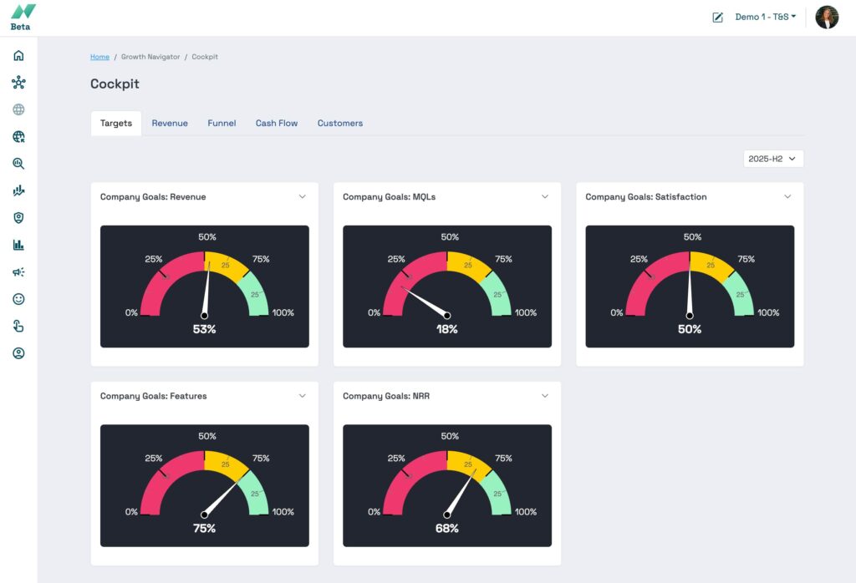Follow the Home breadcrumb link
Viewport: 856px width, 583px height.
coord(99,57)
